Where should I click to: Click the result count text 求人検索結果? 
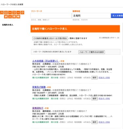pos(109,38)
